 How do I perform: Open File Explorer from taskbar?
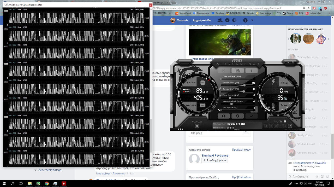[29, 183]
